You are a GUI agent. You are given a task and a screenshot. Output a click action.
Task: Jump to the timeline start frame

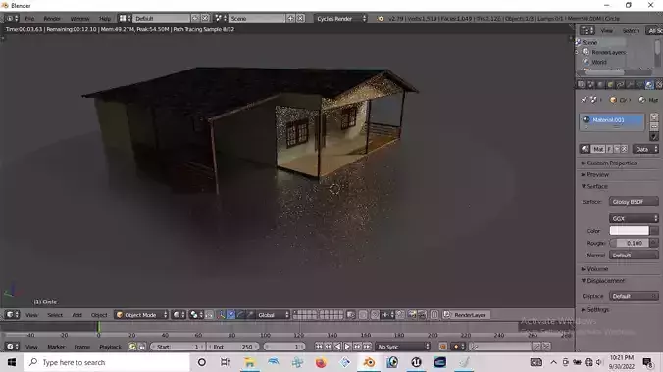319,347
